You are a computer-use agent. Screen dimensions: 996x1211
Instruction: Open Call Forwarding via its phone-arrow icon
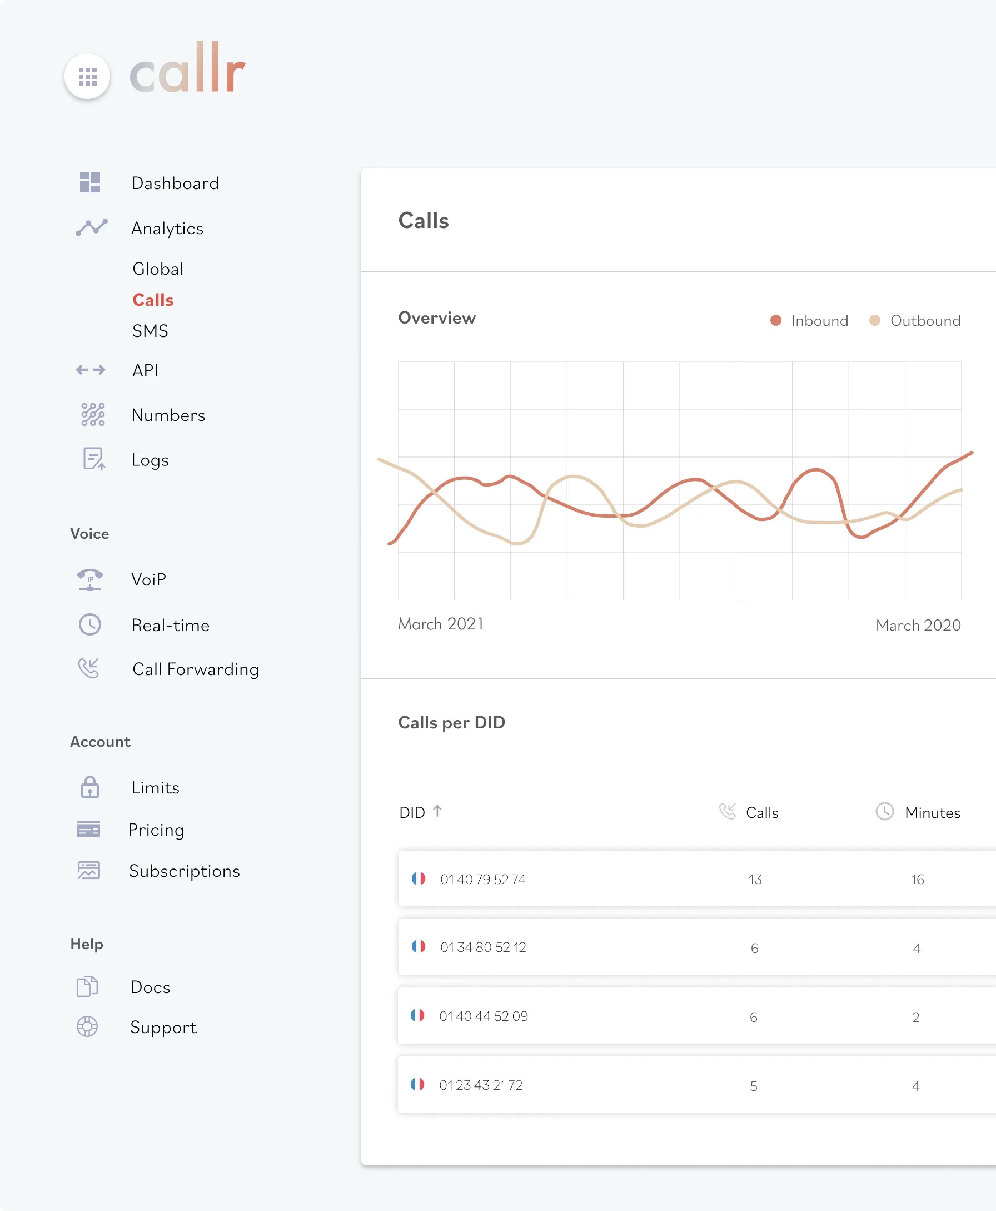90,668
